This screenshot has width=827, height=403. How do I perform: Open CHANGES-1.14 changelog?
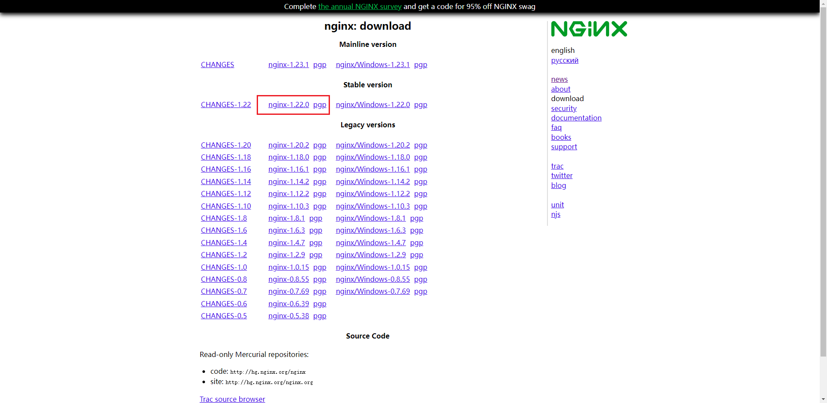click(x=226, y=182)
